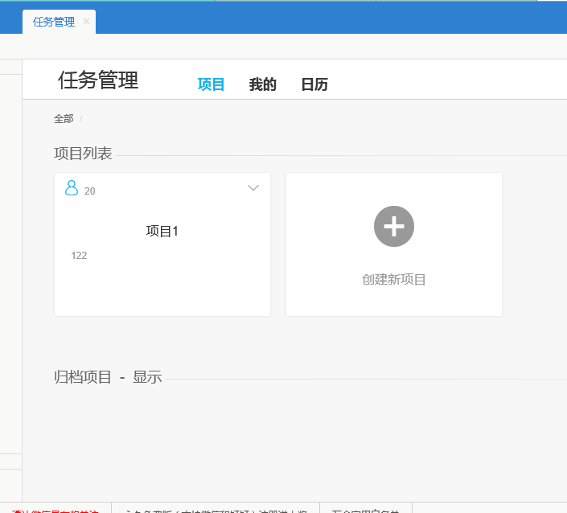Screen dimensions: 567x513
Task: Close the 任务管理 tab with the x
Action: pyautogui.click(x=86, y=22)
